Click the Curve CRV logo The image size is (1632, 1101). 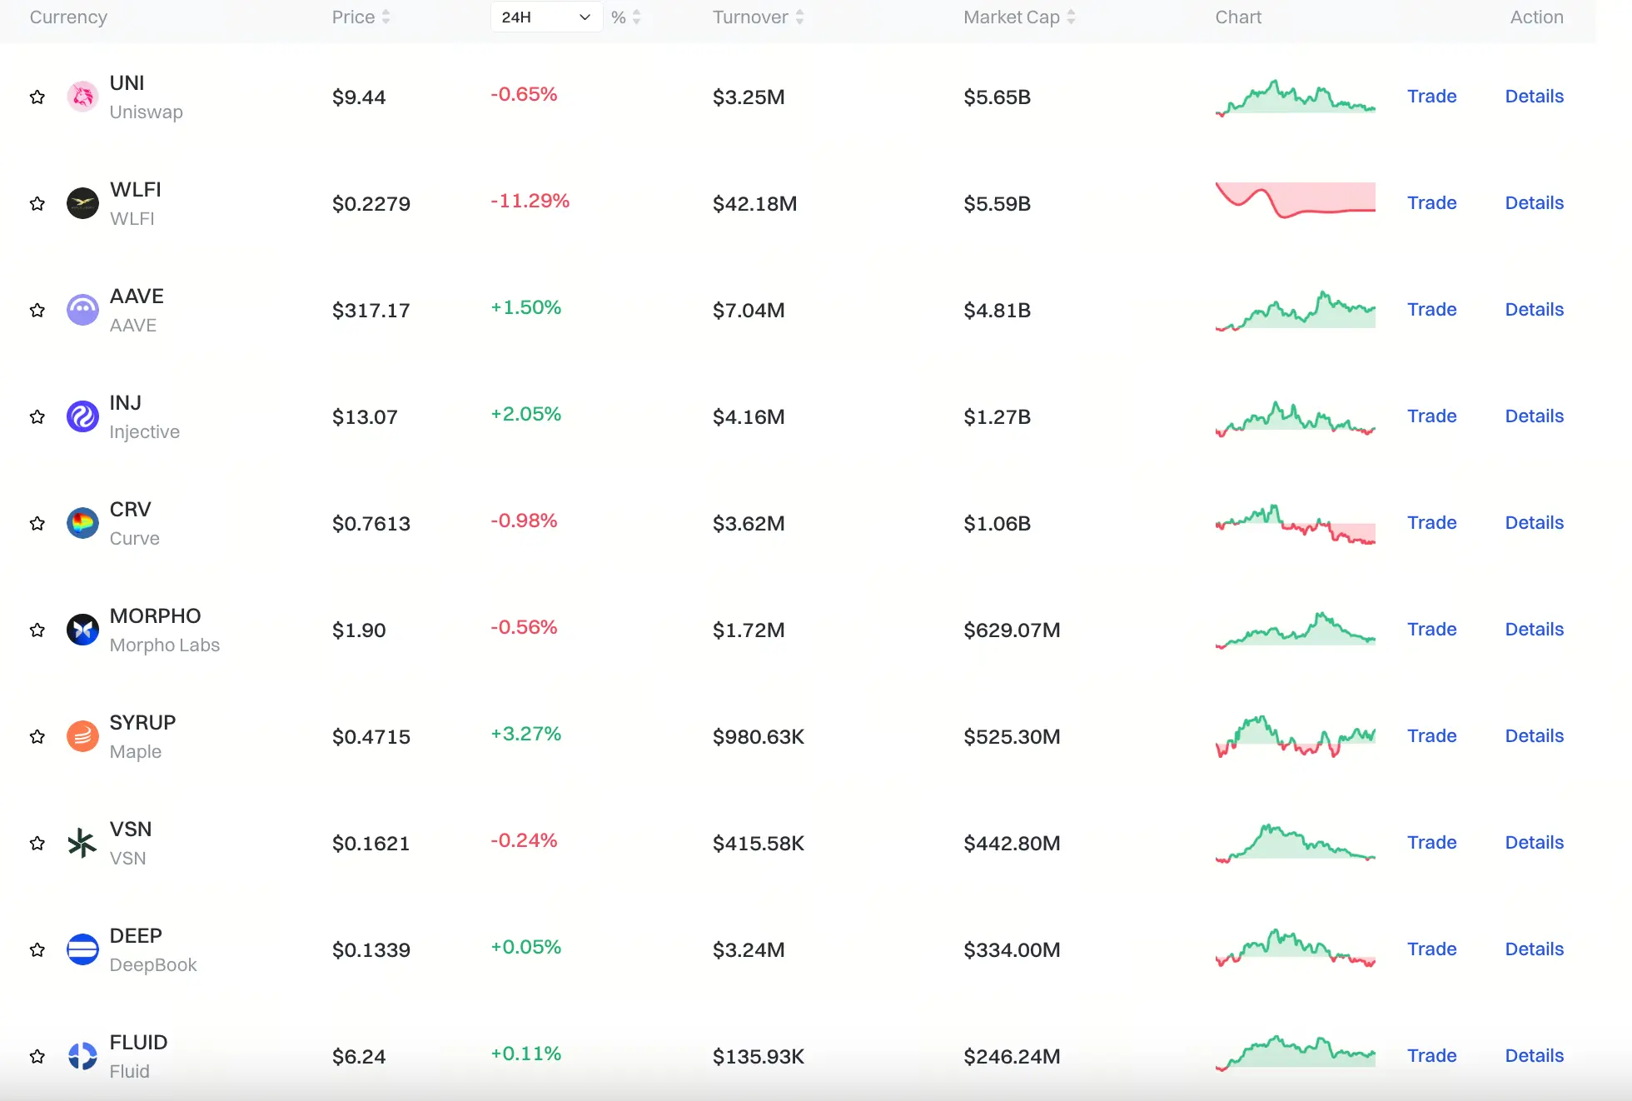82,523
